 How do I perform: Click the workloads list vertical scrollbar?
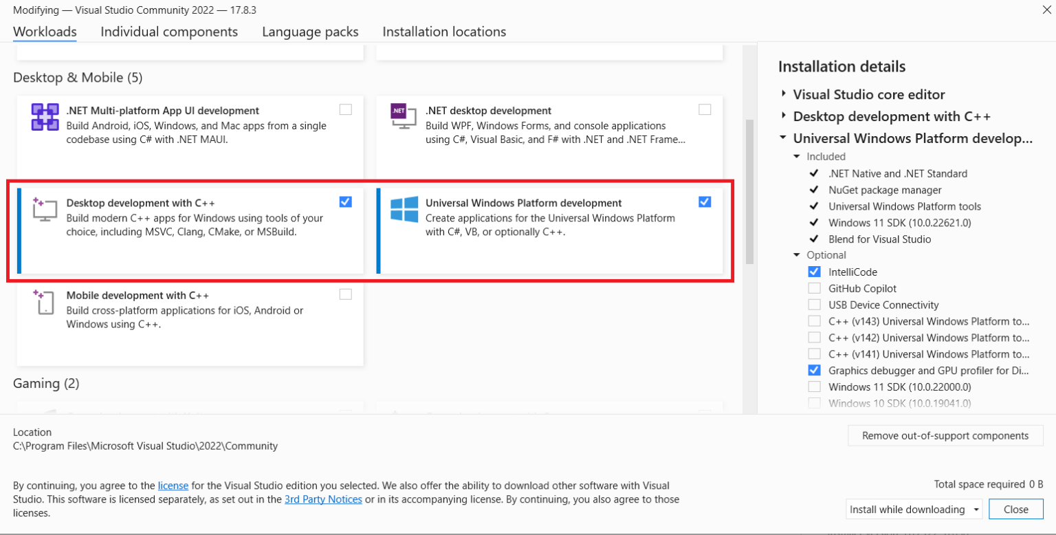(x=749, y=193)
